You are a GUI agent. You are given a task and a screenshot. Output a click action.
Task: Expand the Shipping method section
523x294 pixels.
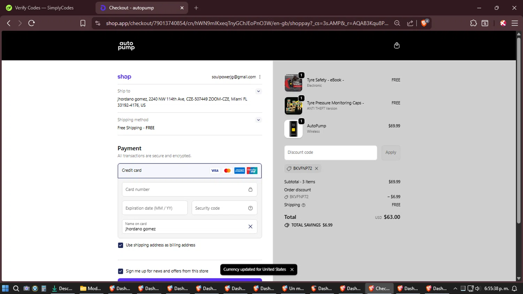[x=258, y=120]
